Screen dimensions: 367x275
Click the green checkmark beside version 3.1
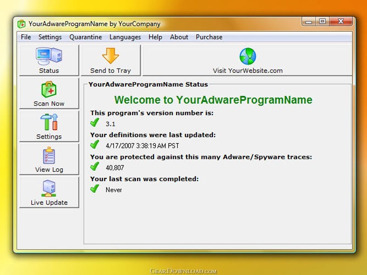[95, 122]
